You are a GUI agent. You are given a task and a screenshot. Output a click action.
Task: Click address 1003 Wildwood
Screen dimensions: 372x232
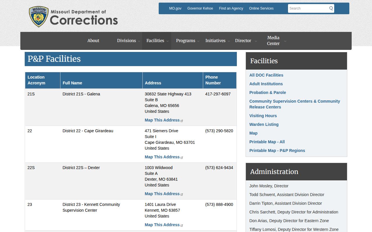[x=159, y=168]
